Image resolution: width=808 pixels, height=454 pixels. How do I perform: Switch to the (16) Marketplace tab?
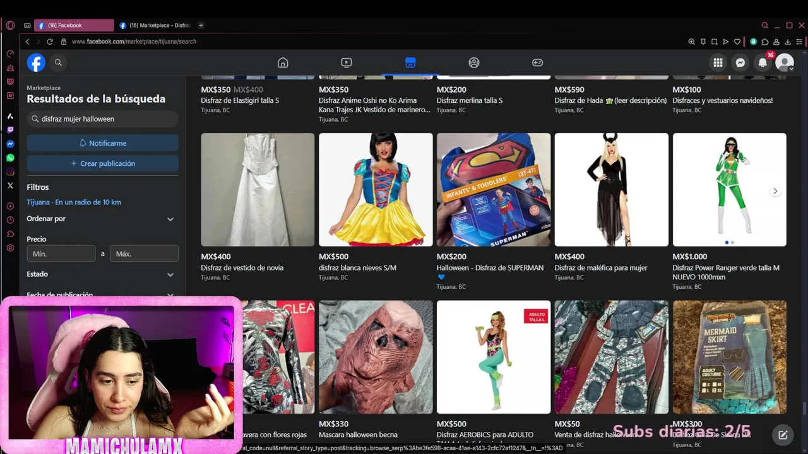tap(155, 25)
